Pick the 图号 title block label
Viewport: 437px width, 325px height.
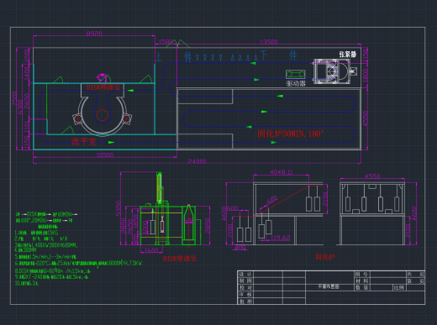(362, 274)
